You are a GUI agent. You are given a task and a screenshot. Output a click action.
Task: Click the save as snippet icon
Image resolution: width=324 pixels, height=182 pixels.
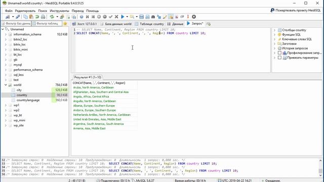[x=147, y=17]
